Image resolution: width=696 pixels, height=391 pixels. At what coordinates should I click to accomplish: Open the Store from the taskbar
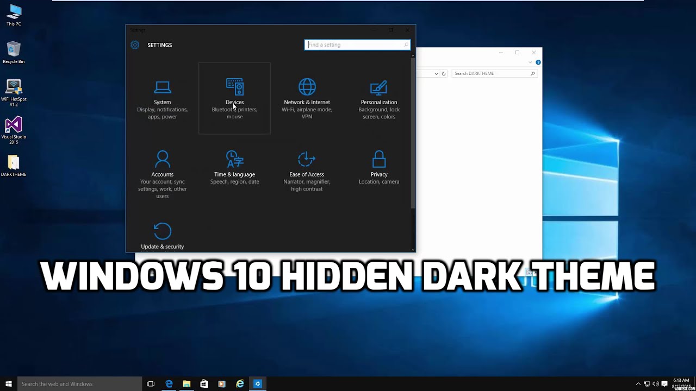[x=204, y=384]
